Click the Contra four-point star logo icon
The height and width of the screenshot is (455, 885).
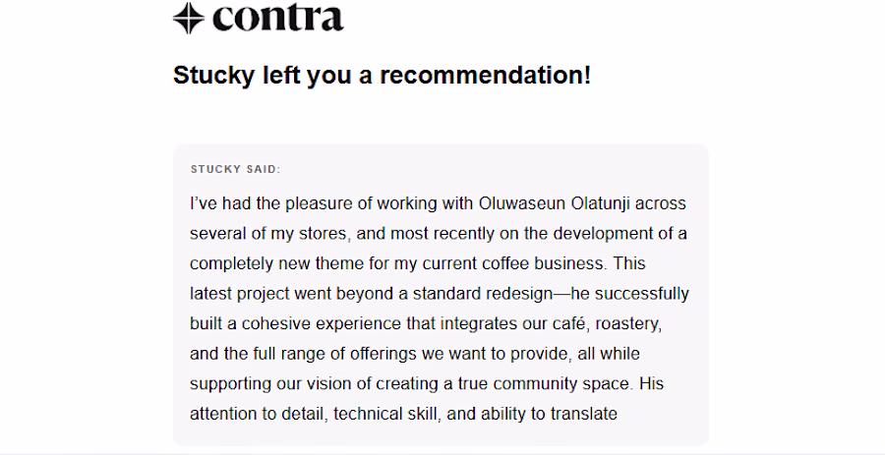point(188,18)
